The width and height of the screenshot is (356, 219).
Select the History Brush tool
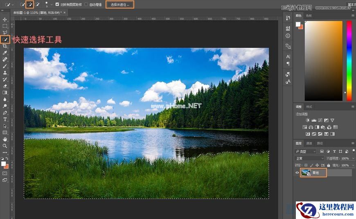(5, 79)
